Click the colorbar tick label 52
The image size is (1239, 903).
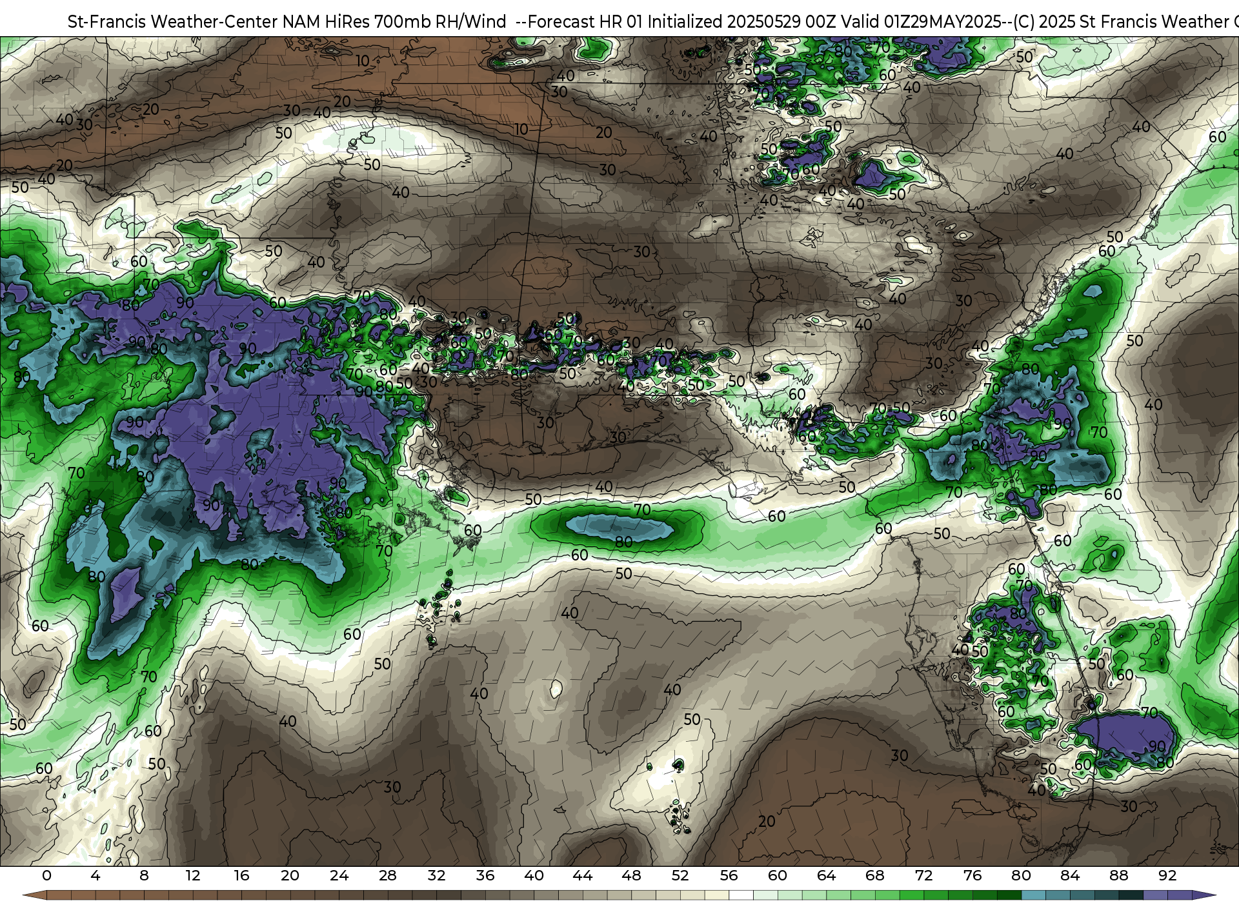click(x=680, y=875)
